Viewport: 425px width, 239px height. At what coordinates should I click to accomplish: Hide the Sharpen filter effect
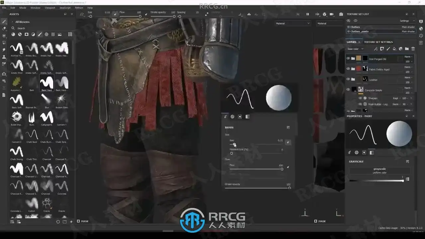[x=360, y=98]
